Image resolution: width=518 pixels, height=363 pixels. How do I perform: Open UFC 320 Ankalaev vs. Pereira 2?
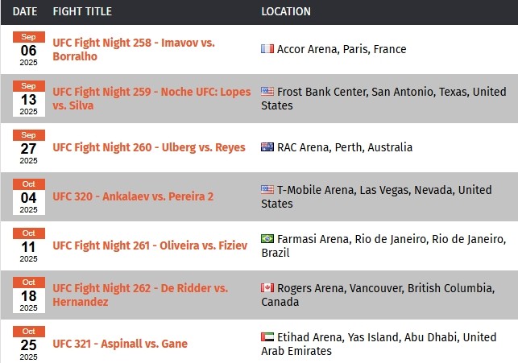coord(133,196)
